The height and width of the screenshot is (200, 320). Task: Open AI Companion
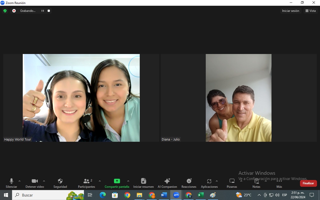(x=167, y=183)
